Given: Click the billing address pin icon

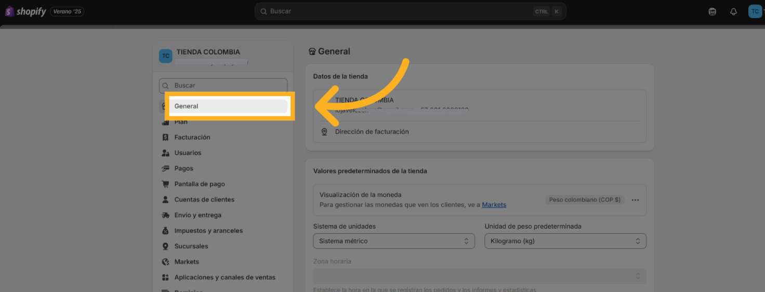Looking at the screenshot, I should point(324,132).
